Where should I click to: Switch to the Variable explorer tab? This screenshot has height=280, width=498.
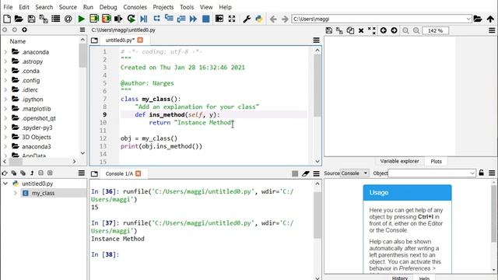399,161
